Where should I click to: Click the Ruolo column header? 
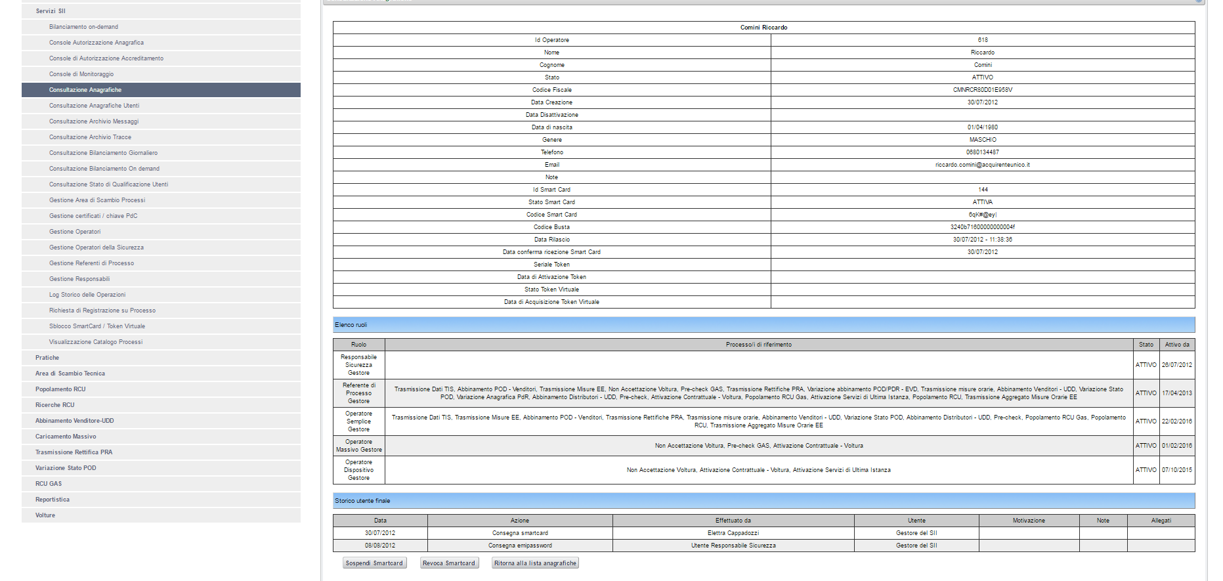click(x=358, y=345)
